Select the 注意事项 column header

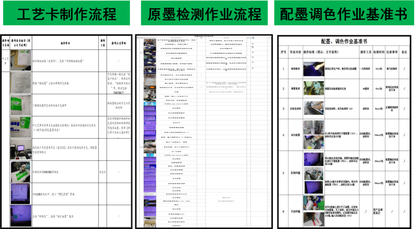click(x=392, y=52)
